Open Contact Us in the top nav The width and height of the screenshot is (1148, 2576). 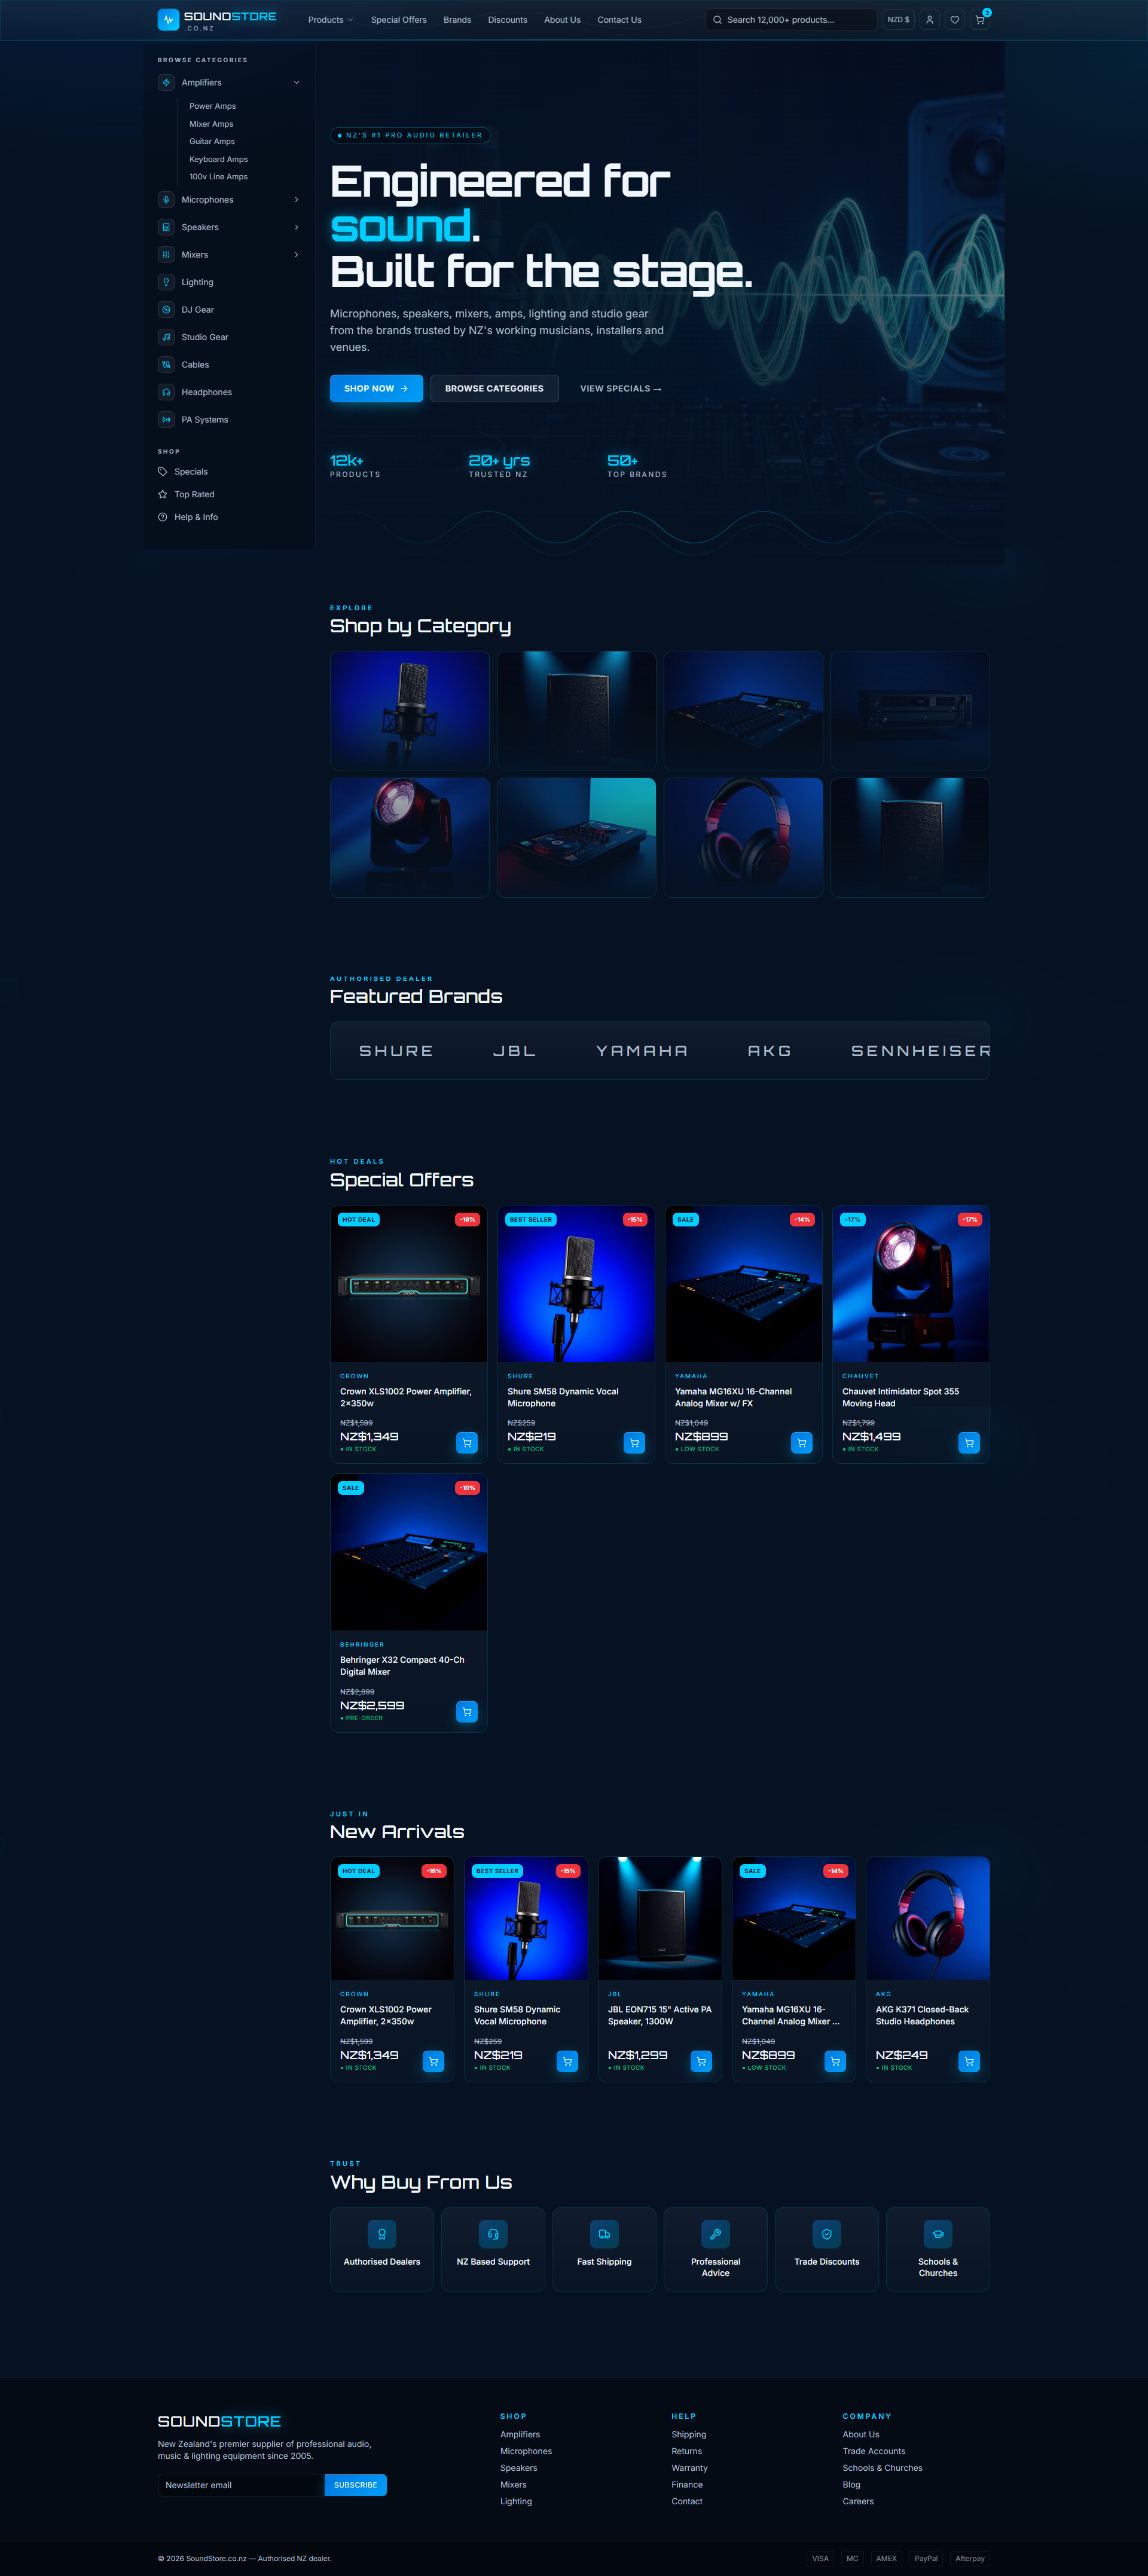619,20
